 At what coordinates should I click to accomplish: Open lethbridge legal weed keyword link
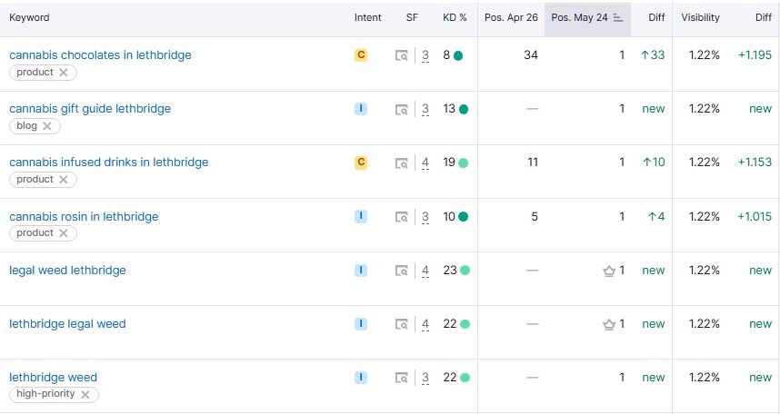pyautogui.click(x=67, y=324)
